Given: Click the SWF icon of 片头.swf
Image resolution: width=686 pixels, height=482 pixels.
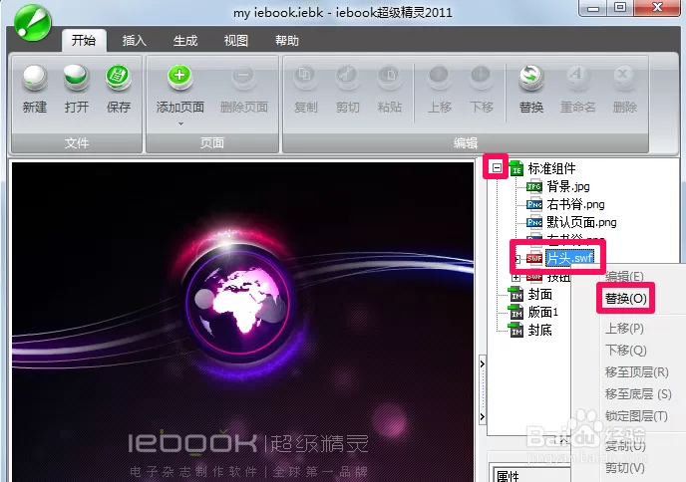Looking at the screenshot, I should (534, 258).
